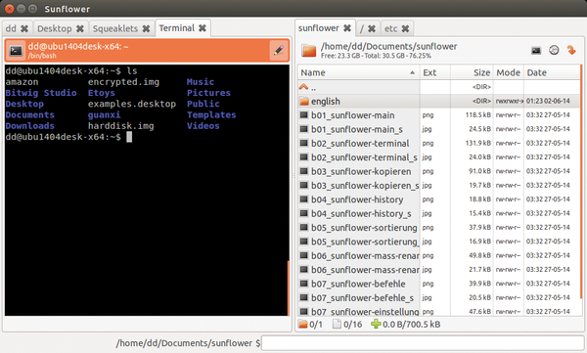Close the etc tab
Image resolution: width=587 pixels, height=353 pixels.
click(405, 28)
